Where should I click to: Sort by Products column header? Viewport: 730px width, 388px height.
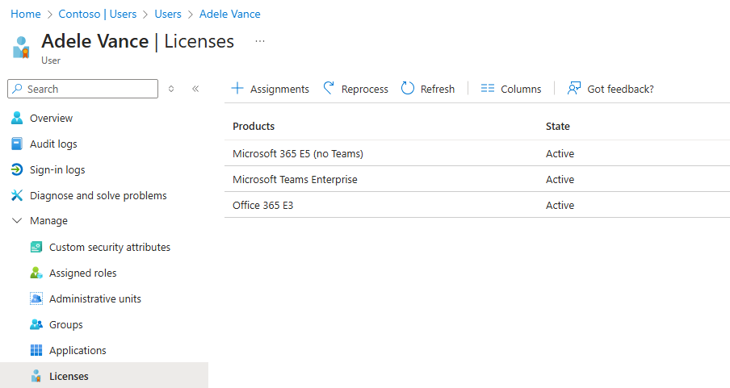254,126
